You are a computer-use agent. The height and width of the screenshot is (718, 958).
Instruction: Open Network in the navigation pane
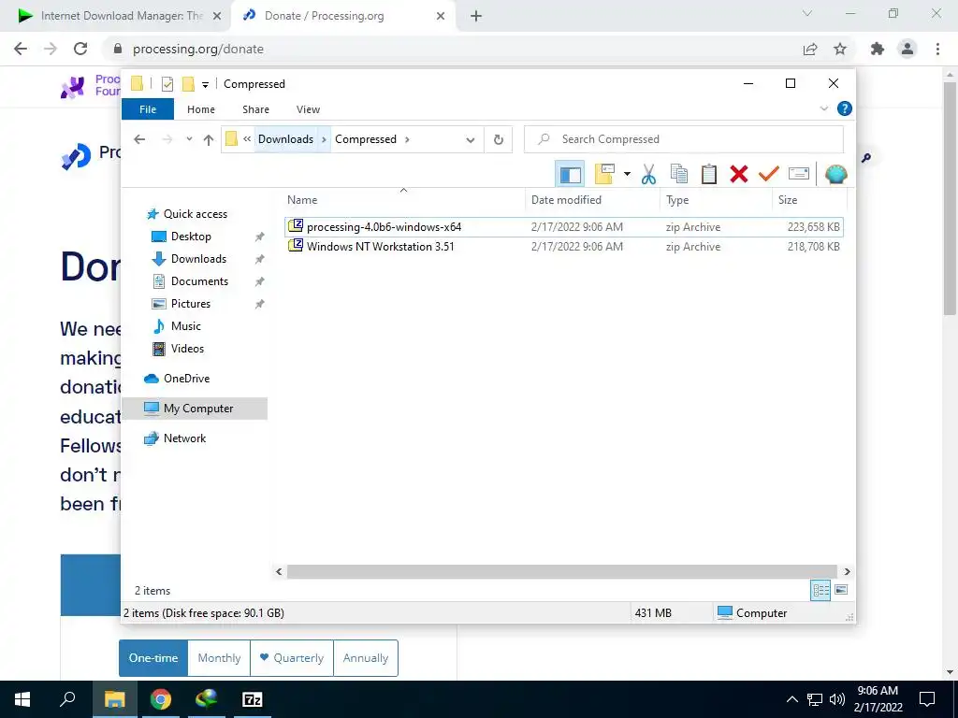(x=184, y=438)
